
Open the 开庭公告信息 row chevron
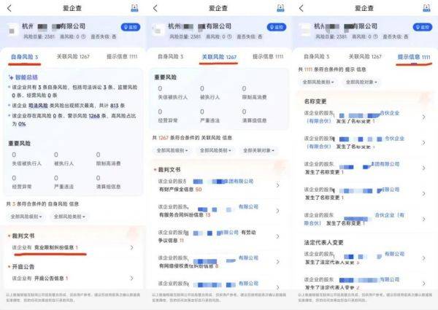point(131,278)
